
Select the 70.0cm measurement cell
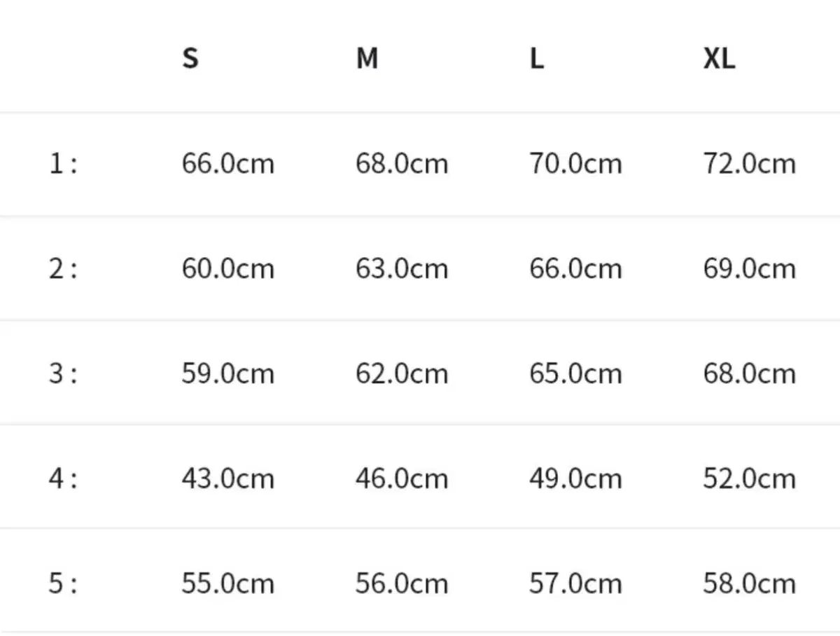click(x=575, y=164)
